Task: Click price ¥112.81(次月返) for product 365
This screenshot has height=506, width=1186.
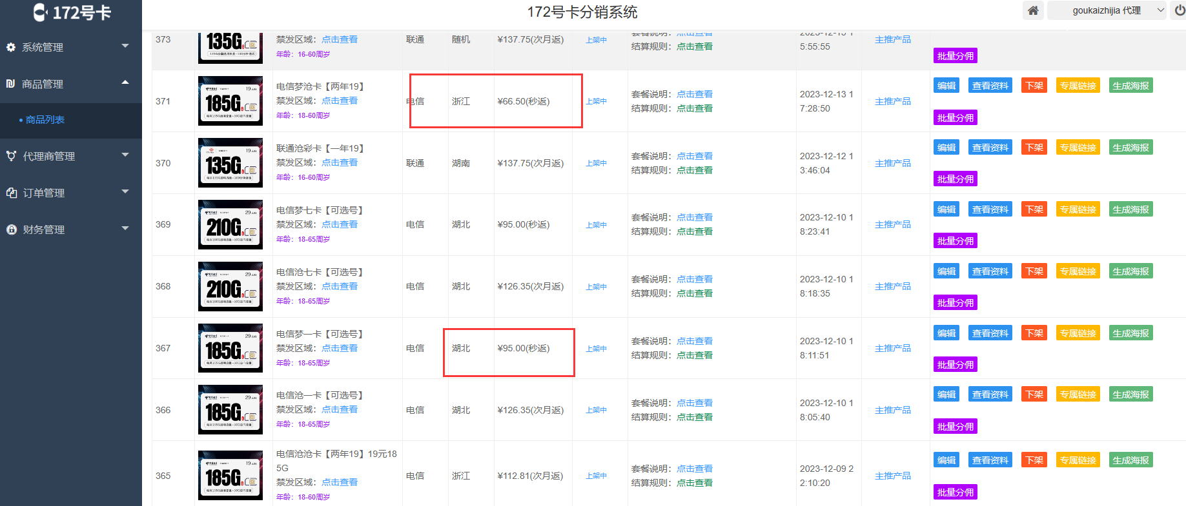Action: (530, 476)
